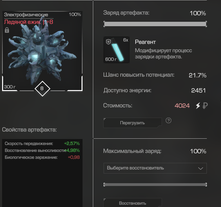Click the Восстановление выносливости property row
221x207 pixels.
[x=42, y=150]
